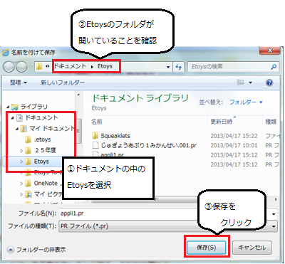Click the forward navigation arrow button

(x=21, y=67)
